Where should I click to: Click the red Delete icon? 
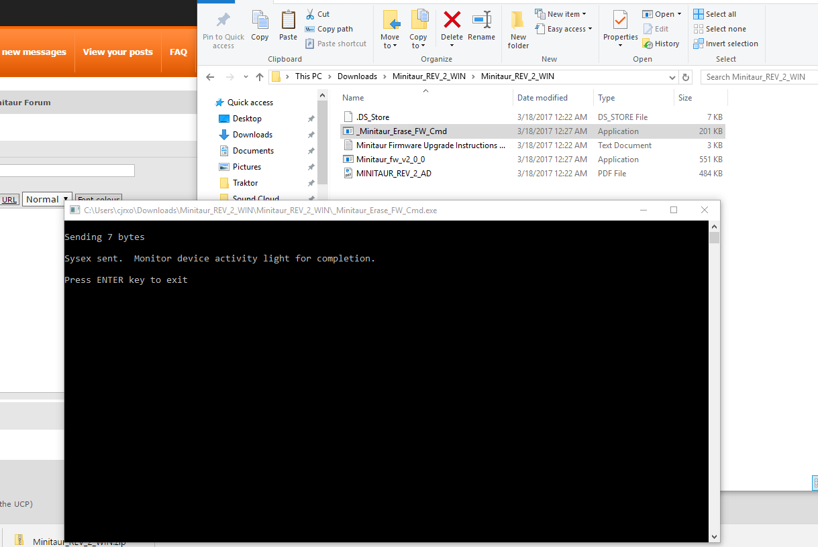(452, 20)
